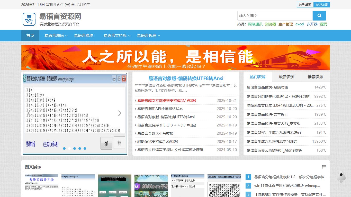Open article 易语言调用API检测网络状态

point(160,109)
